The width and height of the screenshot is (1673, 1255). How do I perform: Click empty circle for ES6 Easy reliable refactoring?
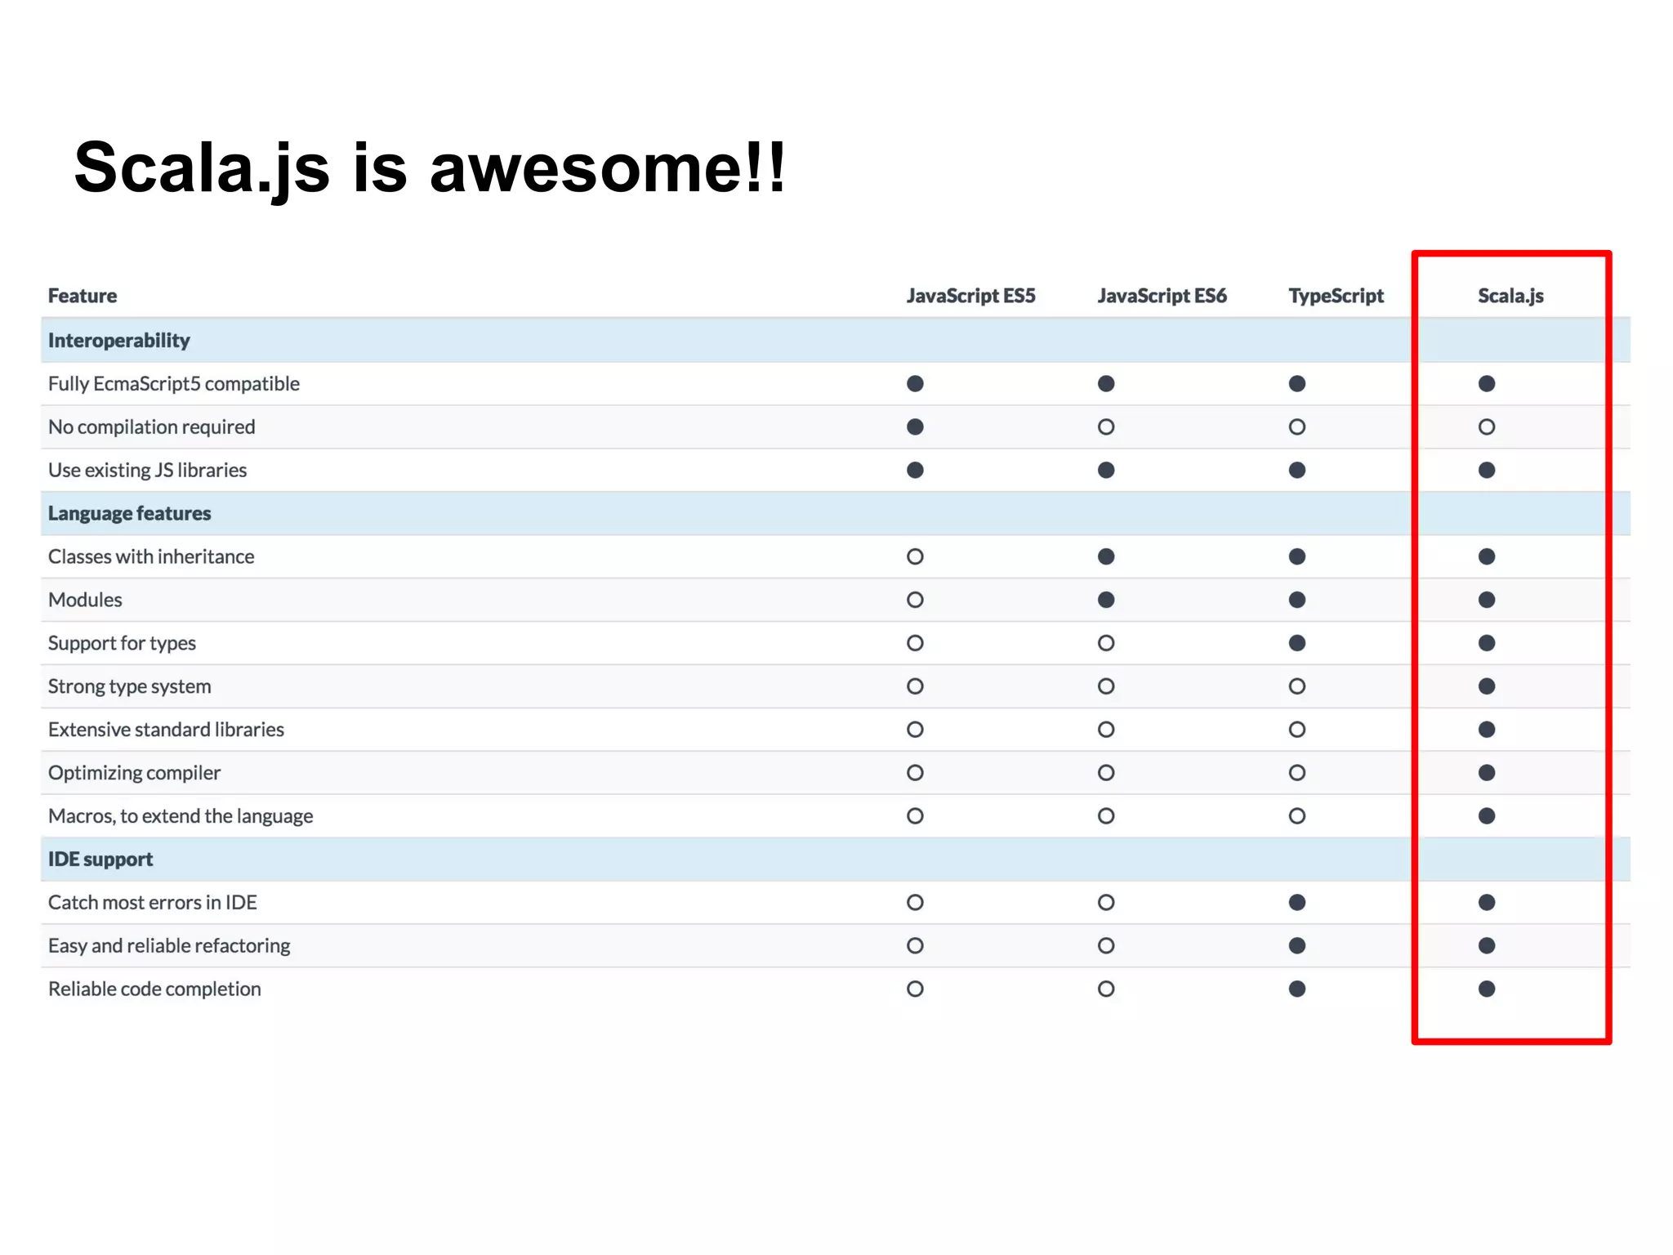click(x=1106, y=946)
